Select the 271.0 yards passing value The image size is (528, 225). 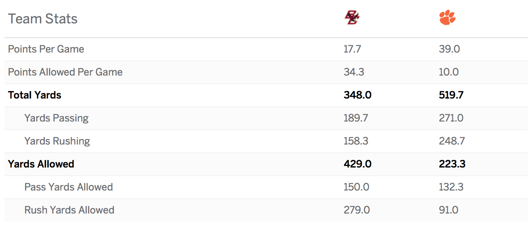click(x=451, y=118)
